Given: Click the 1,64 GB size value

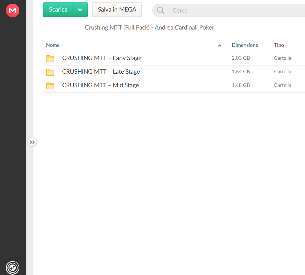Looking at the screenshot, I should coord(241,72).
